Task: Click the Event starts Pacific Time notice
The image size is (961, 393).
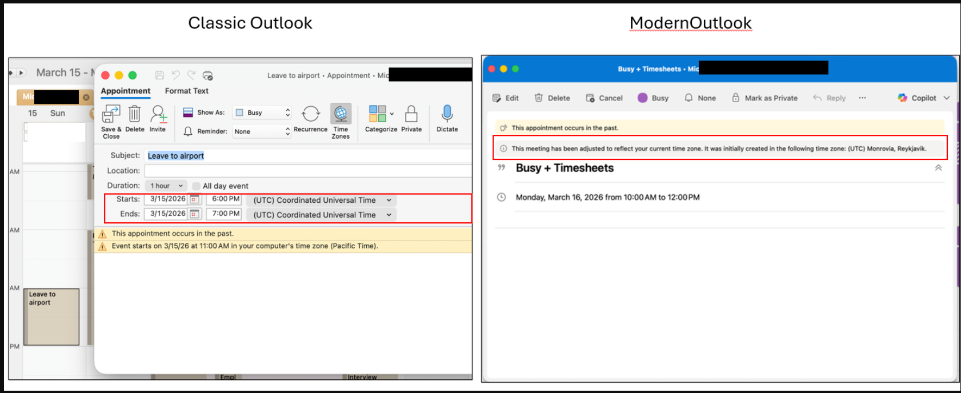Action: (x=245, y=246)
